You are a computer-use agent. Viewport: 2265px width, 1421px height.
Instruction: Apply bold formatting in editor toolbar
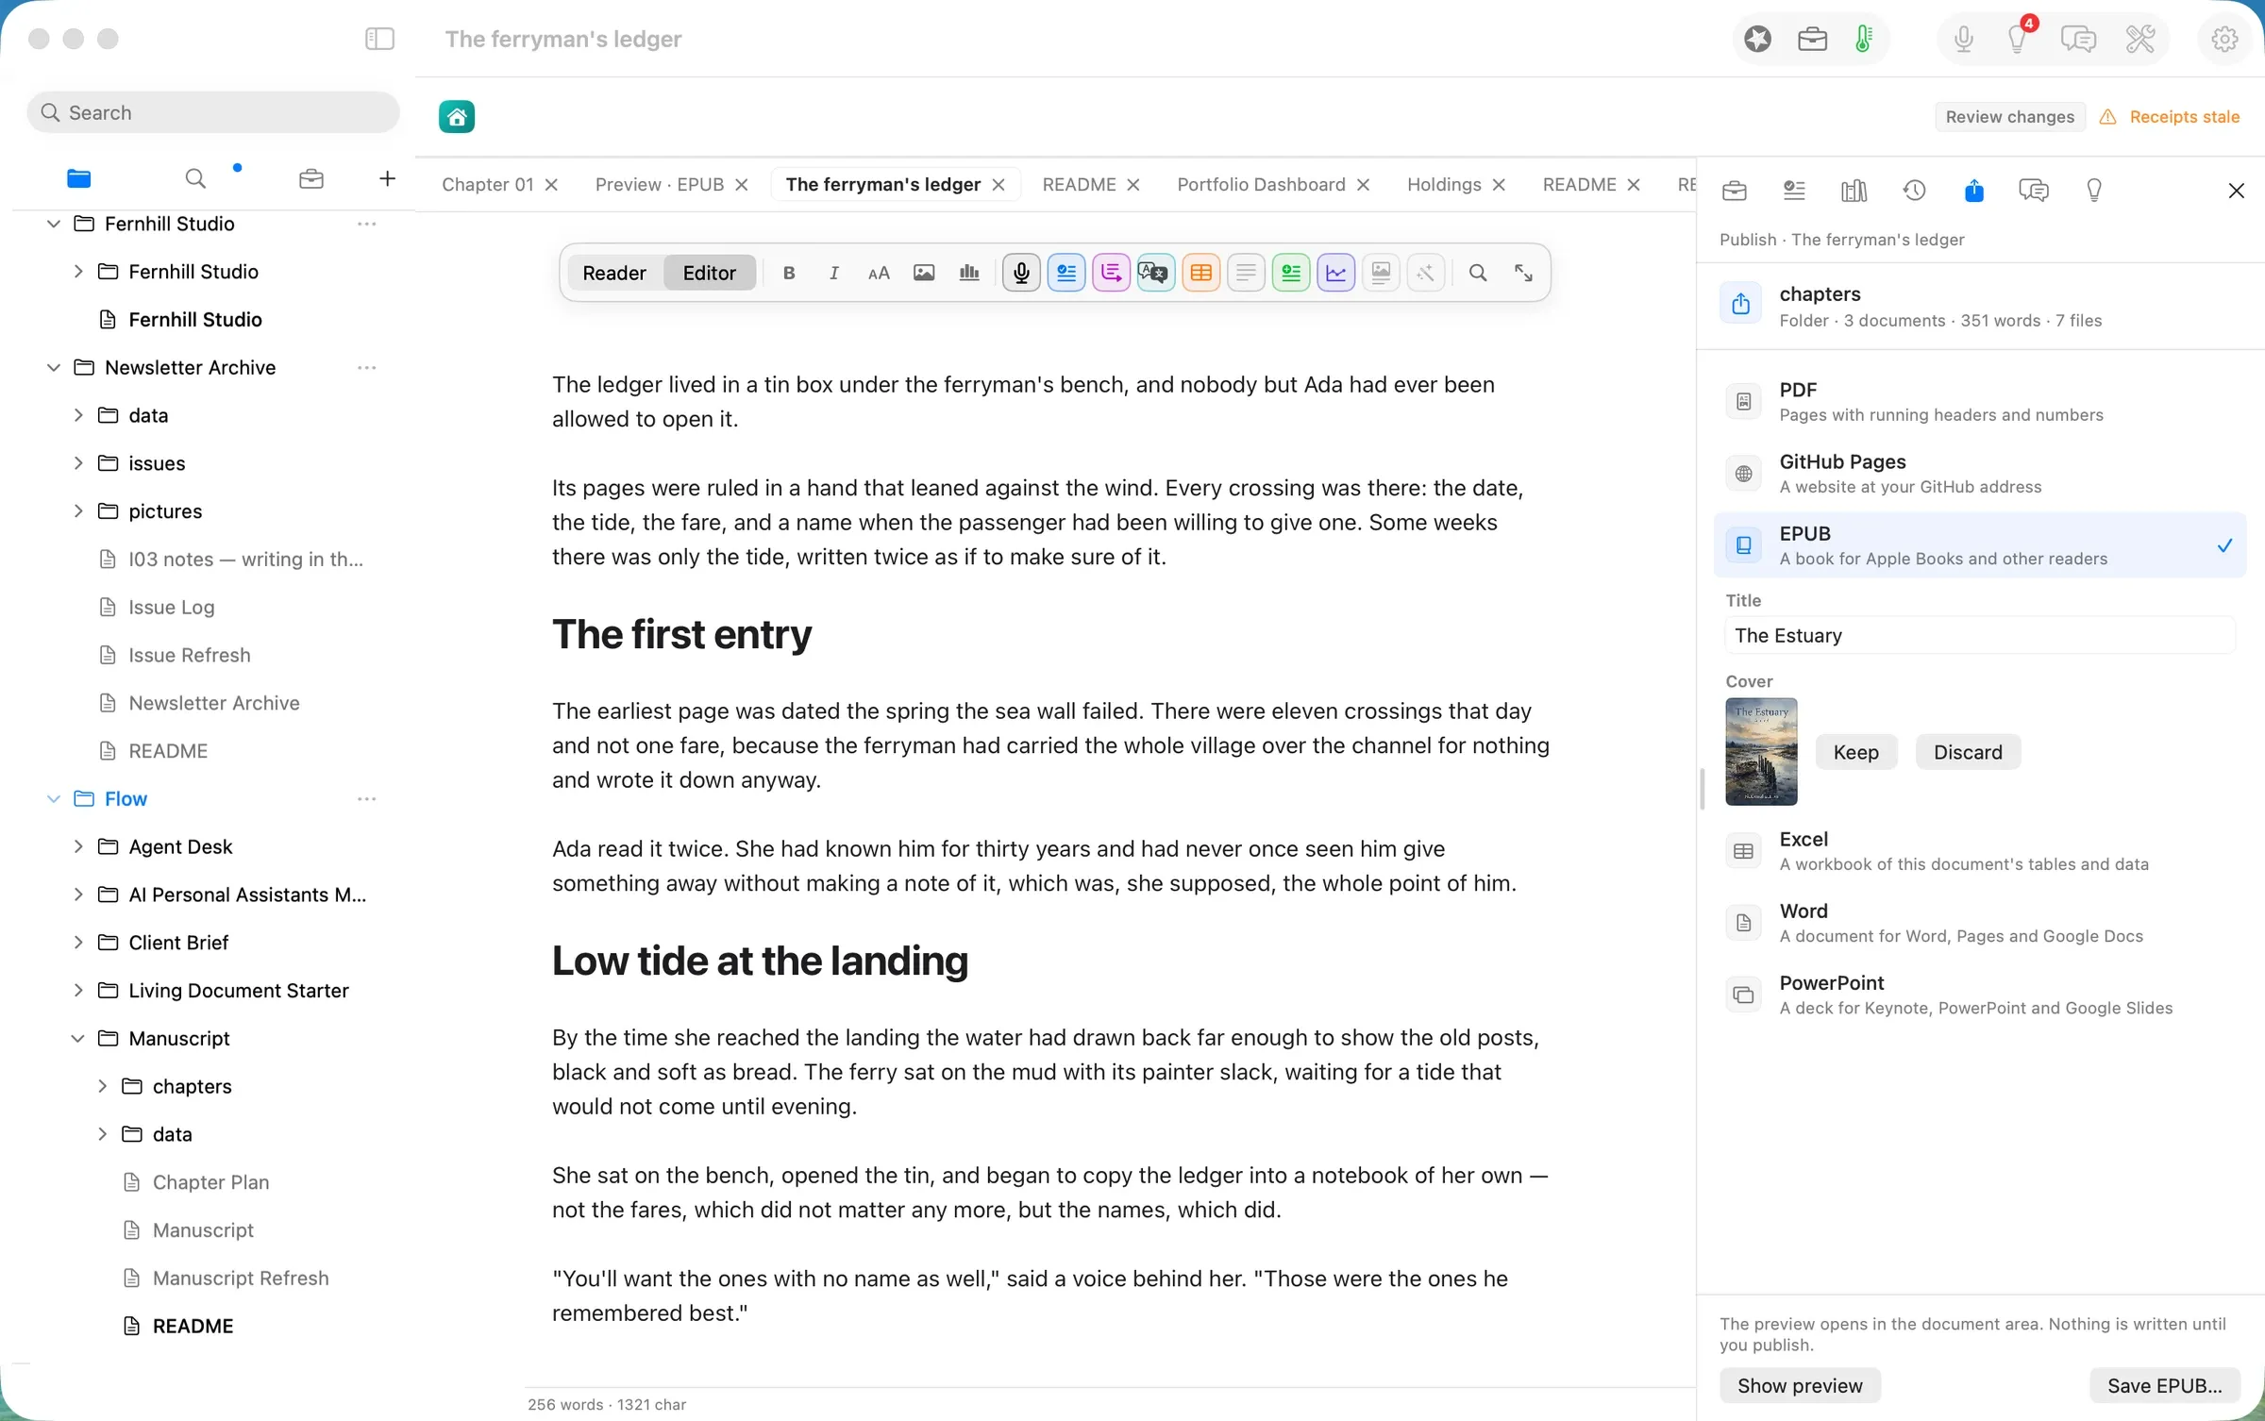pyautogui.click(x=789, y=273)
